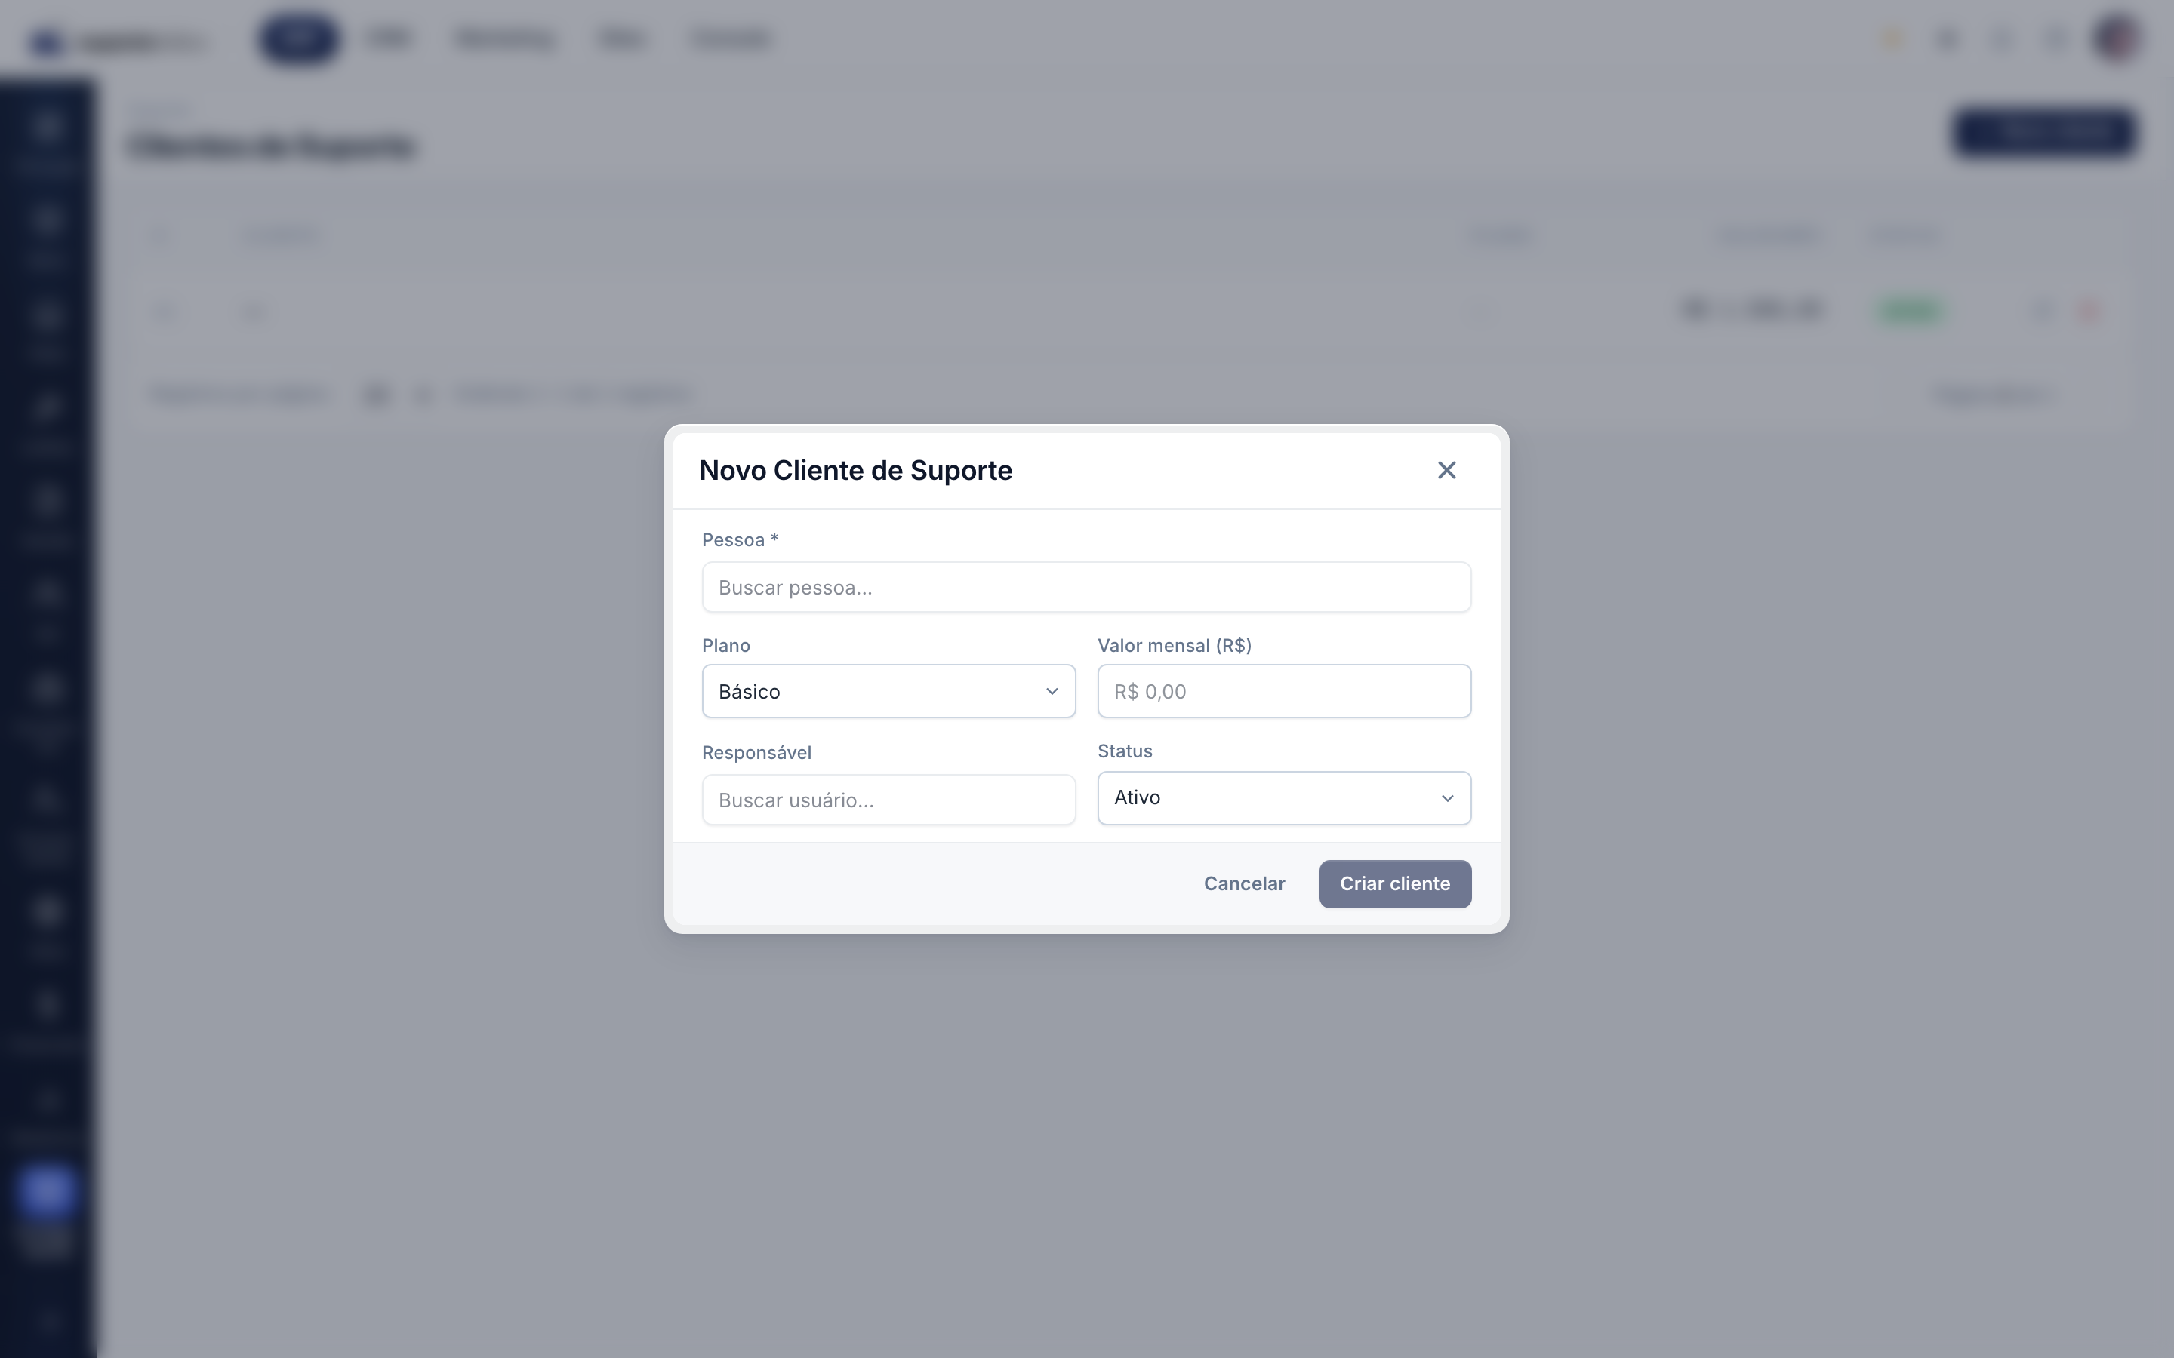This screenshot has height=1358, width=2174.
Task: Focus the Buscar pessoa search field
Action: tap(1086, 588)
